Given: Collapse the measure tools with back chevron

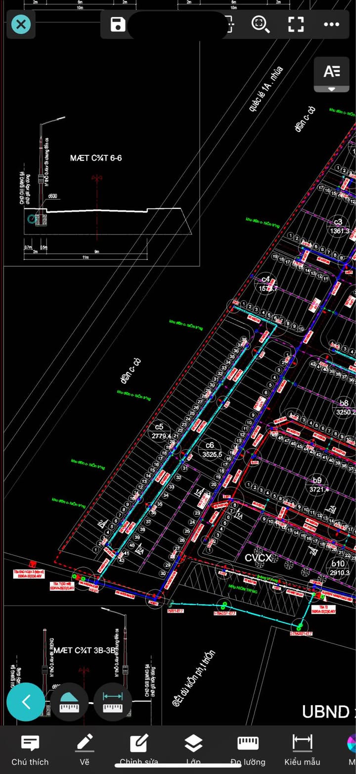Looking at the screenshot, I should [x=26, y=702].
